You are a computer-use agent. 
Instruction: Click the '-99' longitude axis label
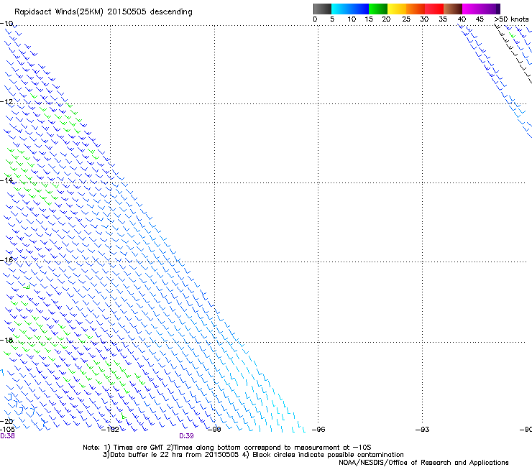214,430
